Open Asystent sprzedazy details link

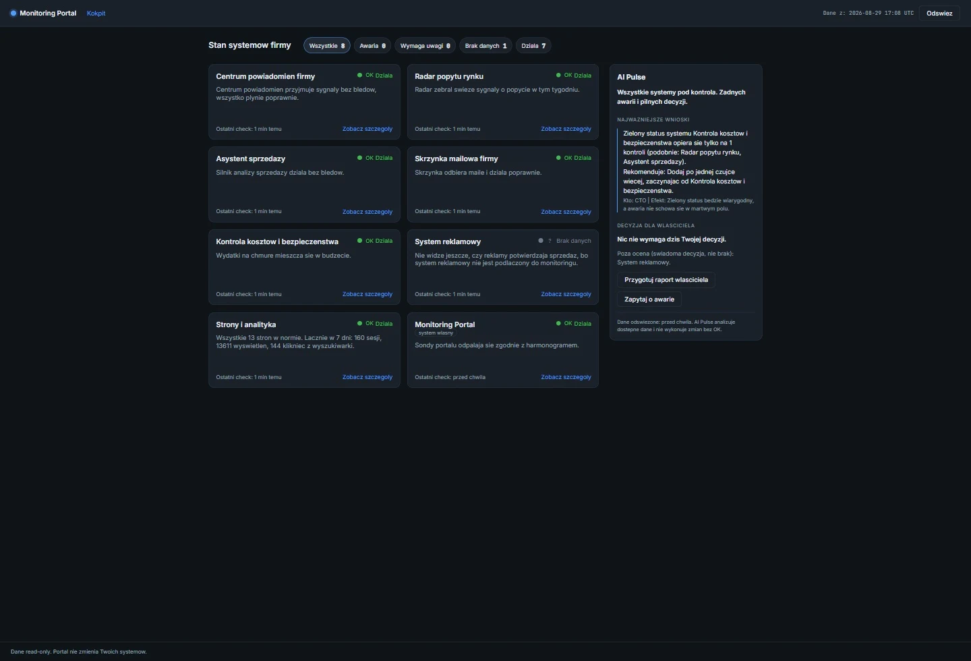click(x=367, y=212)
